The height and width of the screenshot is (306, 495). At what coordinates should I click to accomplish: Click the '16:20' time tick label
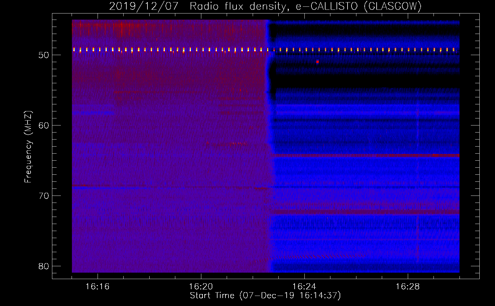[x=201, y=287]
